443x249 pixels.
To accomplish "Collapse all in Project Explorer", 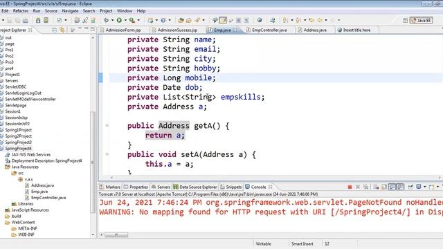I will coord(55,30).
